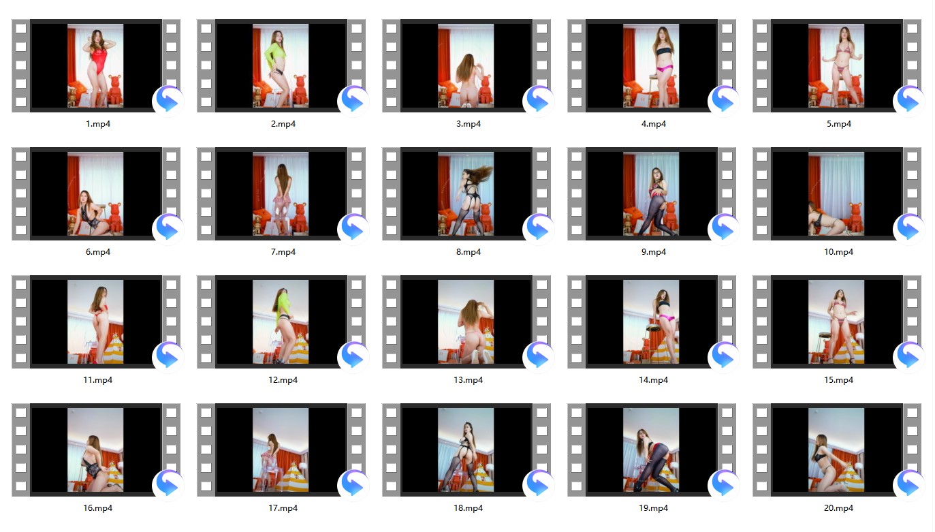This screenshot has width=935, height=532.
Task: Select the 18.mp4 video thumbnail
Action: [x=466, y=450]
